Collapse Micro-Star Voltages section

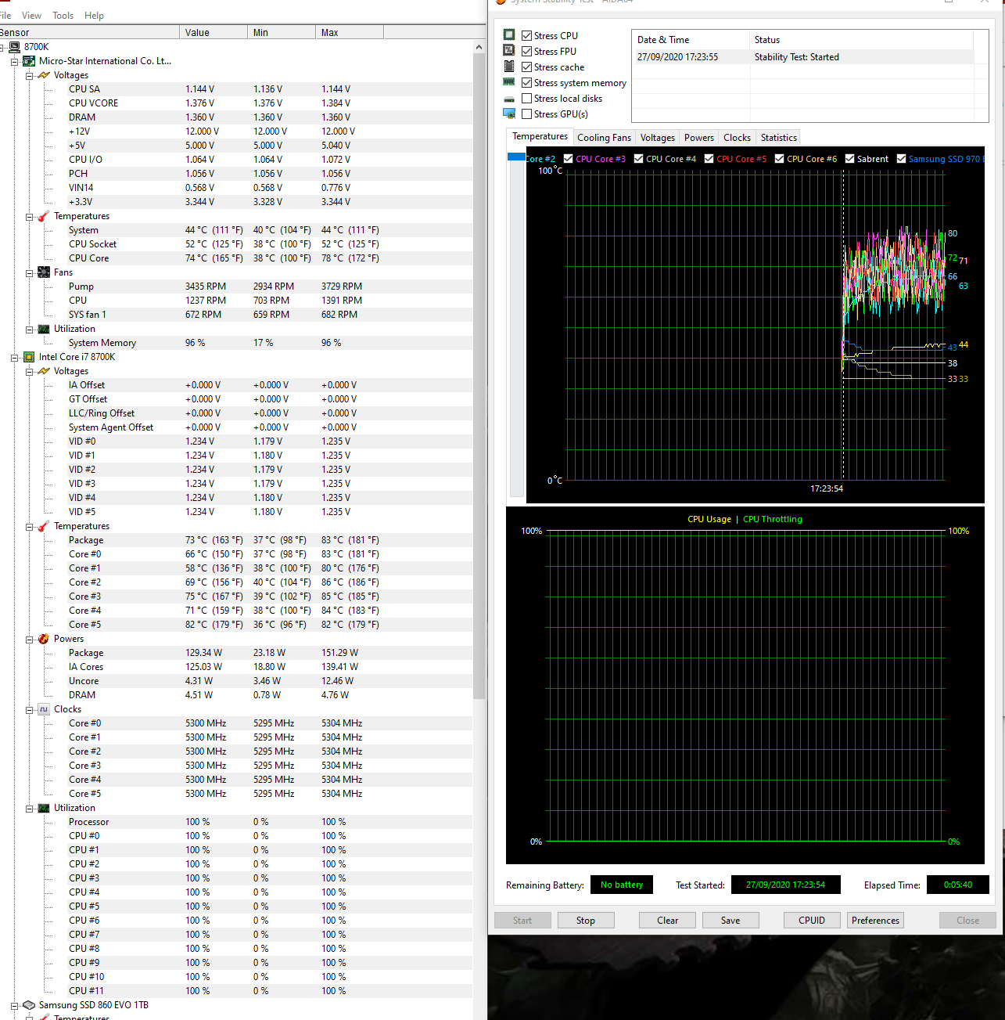(29, 75)
